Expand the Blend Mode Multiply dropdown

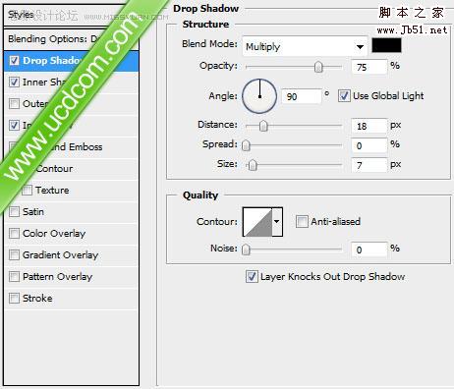tap(305, 46)
